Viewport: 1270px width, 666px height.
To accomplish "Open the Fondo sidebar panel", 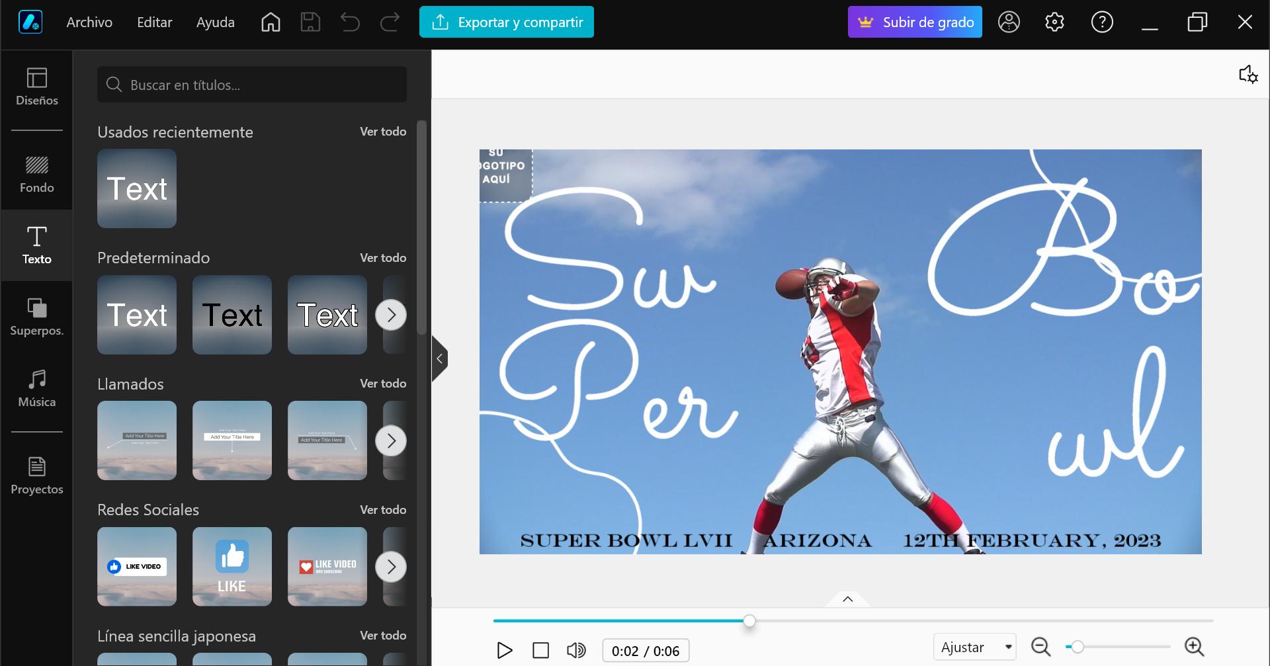I will pyautogui.click(x=37, y=175).
